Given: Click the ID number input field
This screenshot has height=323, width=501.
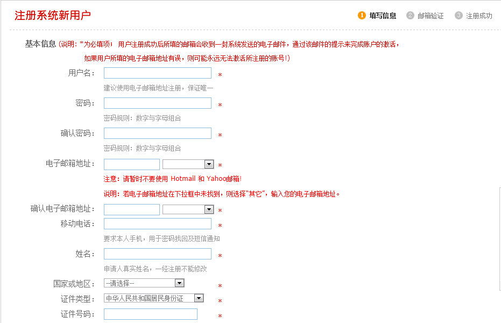Looking at the screenshot, I should pos(150,314).
